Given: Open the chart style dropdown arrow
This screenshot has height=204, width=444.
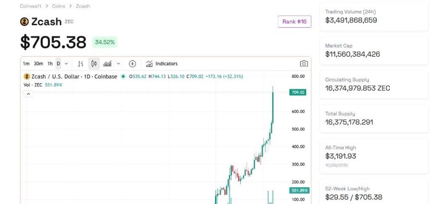Looking at the screenshot, I should click(118, 64).
